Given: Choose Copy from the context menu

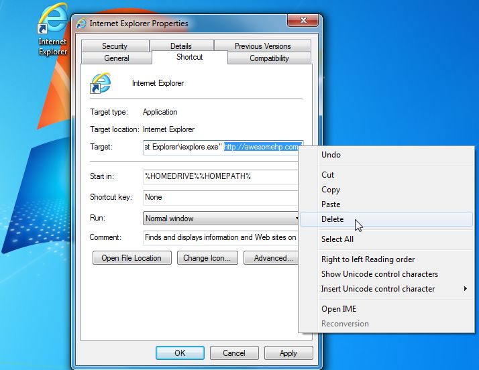Looking at the screenshot, I should [x=386, y=190].
